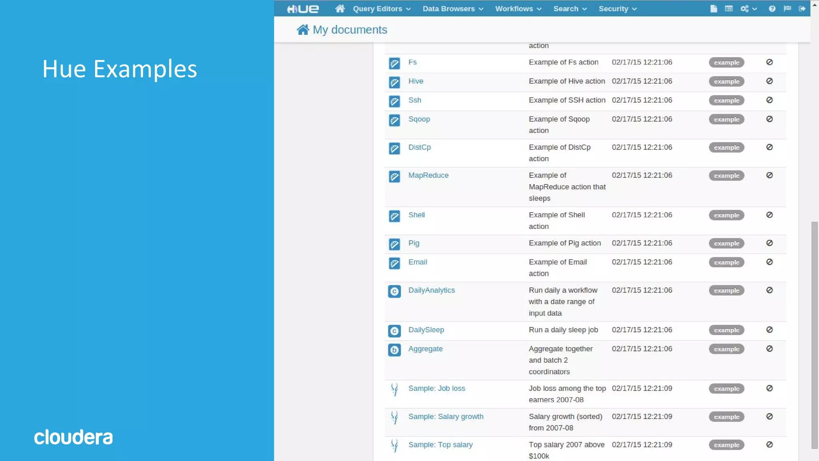Click the sharing ban icon in Sqoop row
Image resolution: width=819 pixels, height=461 pixels.
pos(769,119)
